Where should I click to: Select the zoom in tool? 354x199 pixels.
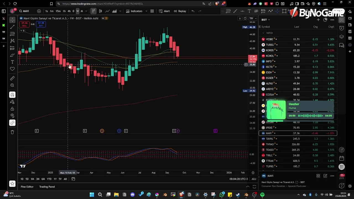click(12, 85)
